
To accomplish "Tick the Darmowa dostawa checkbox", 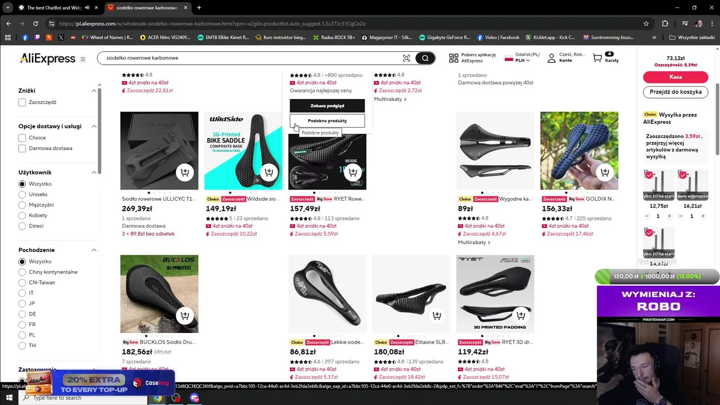I will tap(22, 148).
